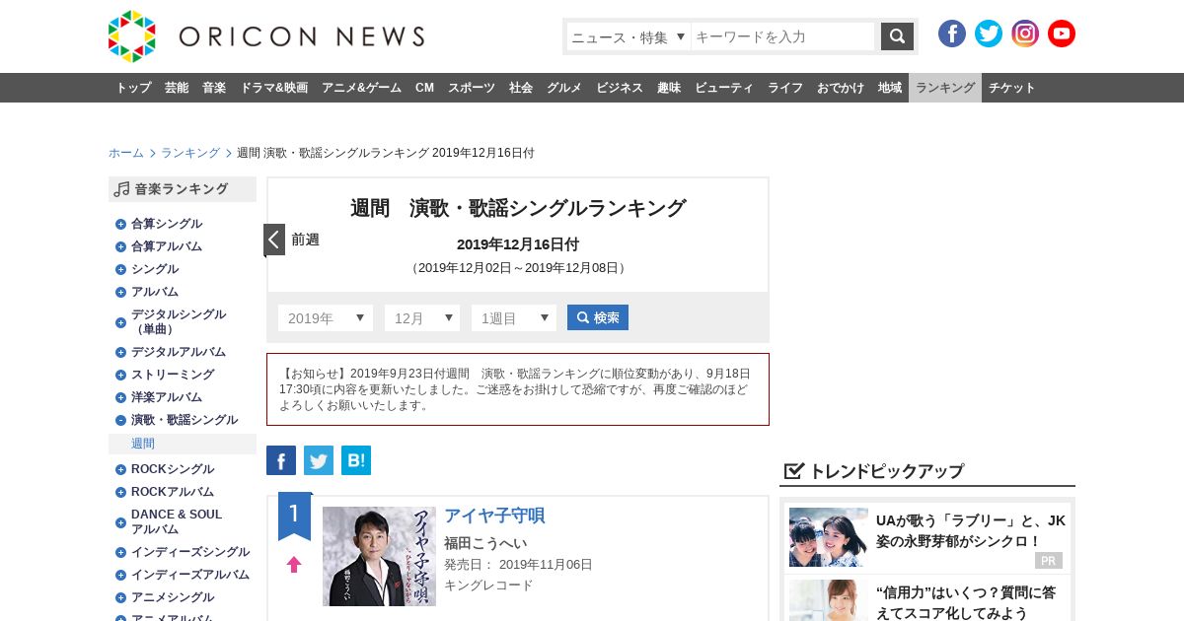Image resolution: width=1184 pixels, height=621 pixels.
Task: Expand シングル plus icon in sidebar
Action: (120, 269)
